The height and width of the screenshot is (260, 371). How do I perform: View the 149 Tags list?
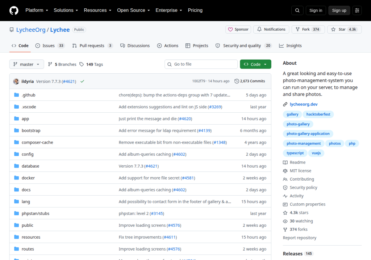[91, 64]
